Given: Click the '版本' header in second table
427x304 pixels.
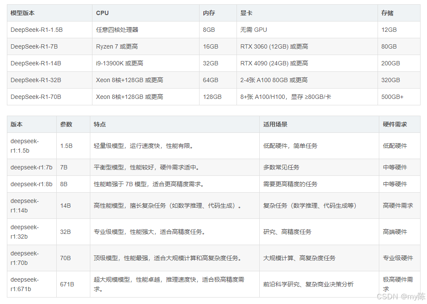Looking at the screenshot, I should pos(32,125).
